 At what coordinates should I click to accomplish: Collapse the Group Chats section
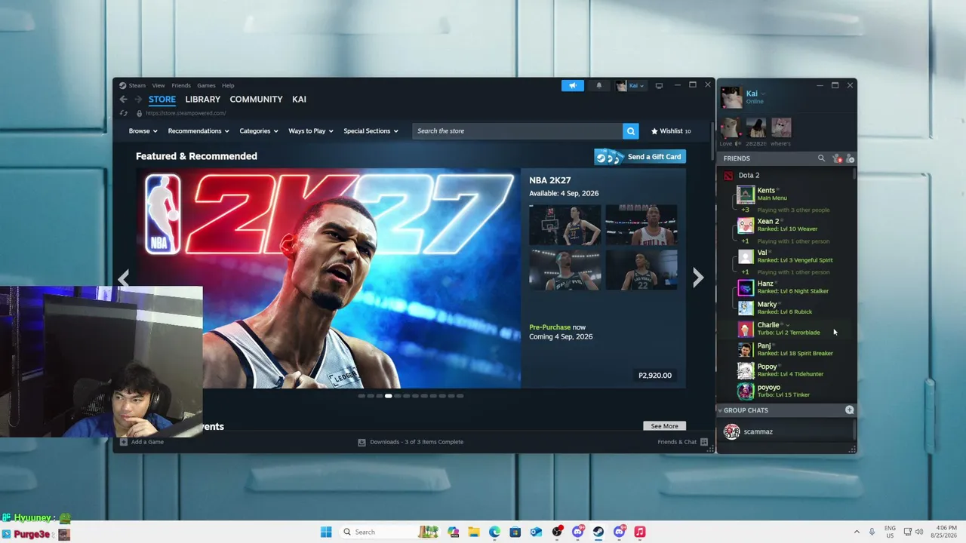(x=720, y=410)
